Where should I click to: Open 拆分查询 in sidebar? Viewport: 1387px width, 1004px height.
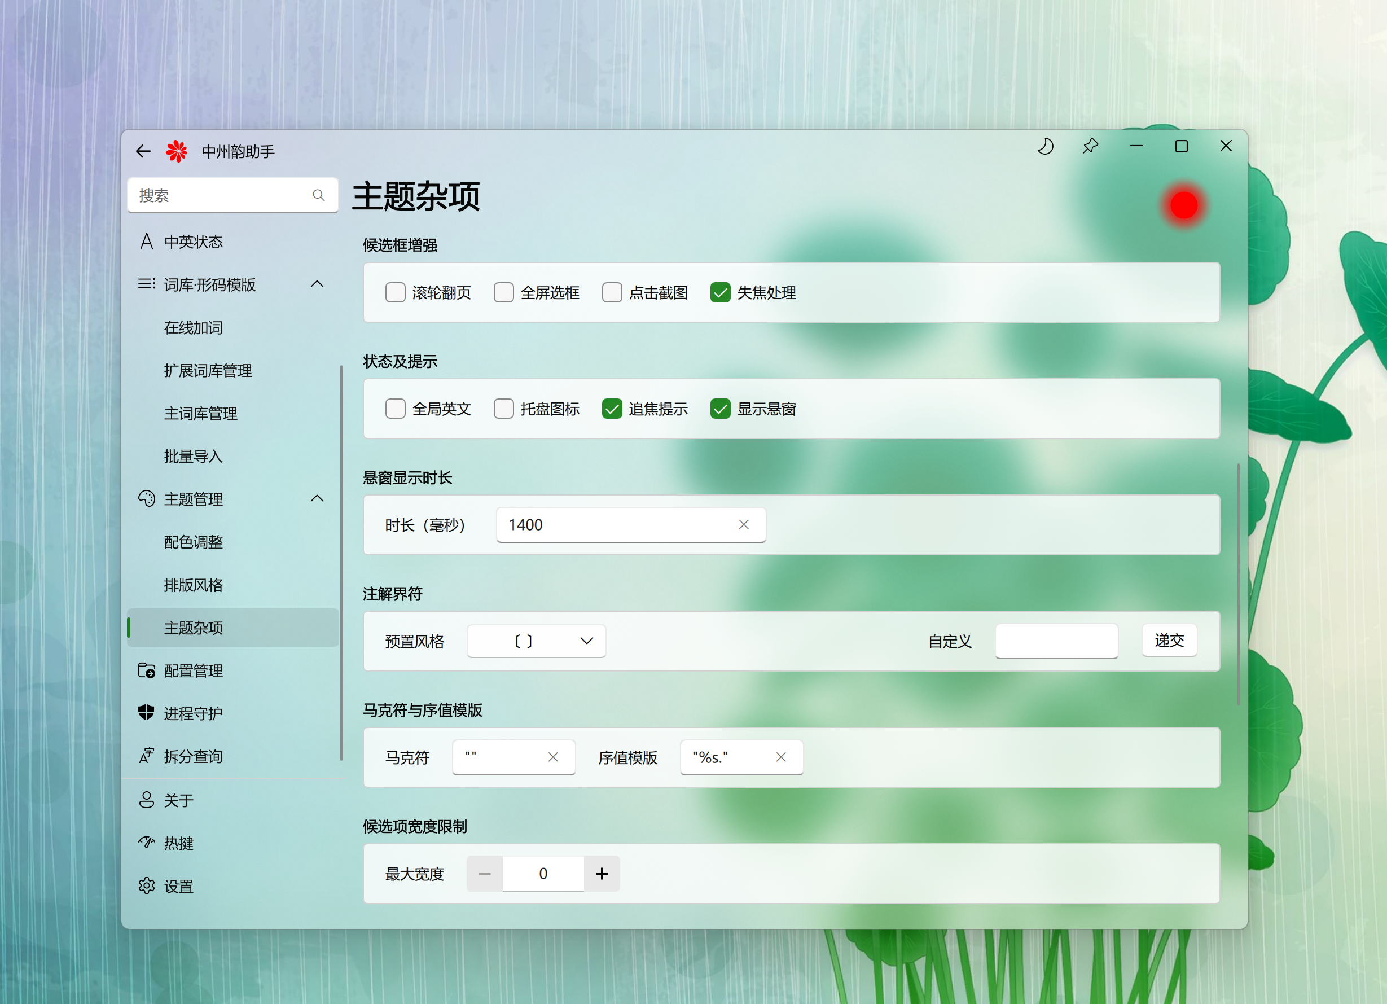coord(192,756)
